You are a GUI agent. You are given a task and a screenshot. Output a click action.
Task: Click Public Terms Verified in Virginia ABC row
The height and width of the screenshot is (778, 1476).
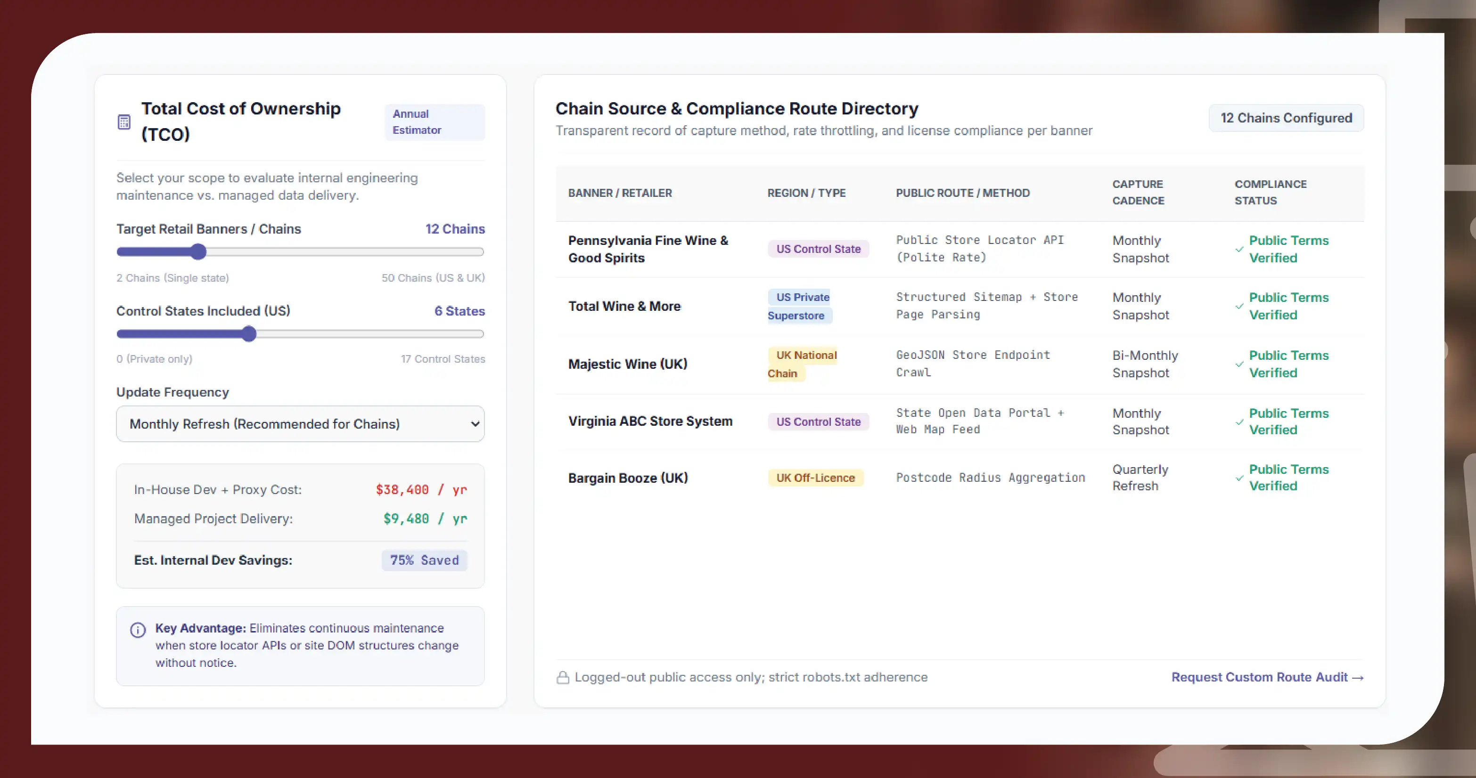point(1288,421)
